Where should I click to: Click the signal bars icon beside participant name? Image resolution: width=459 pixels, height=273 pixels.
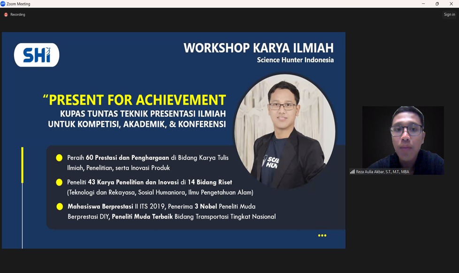pos(352,172)
